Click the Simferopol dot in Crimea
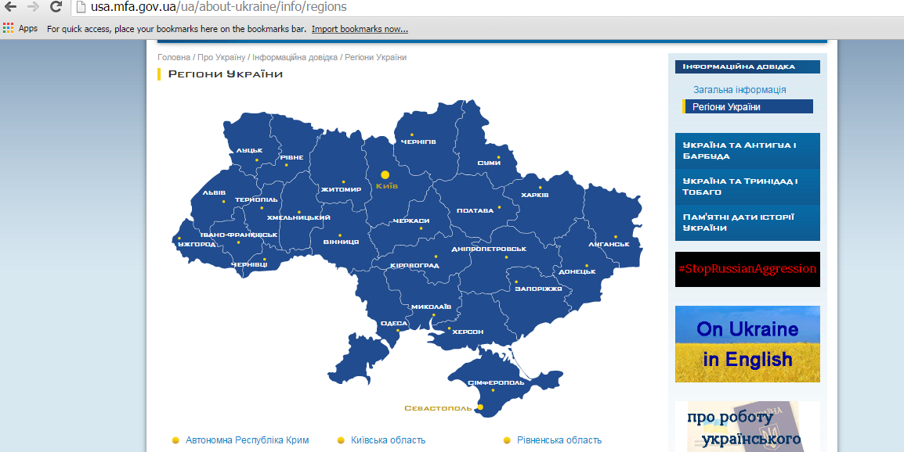904x452 pixels. coord(493,390)
